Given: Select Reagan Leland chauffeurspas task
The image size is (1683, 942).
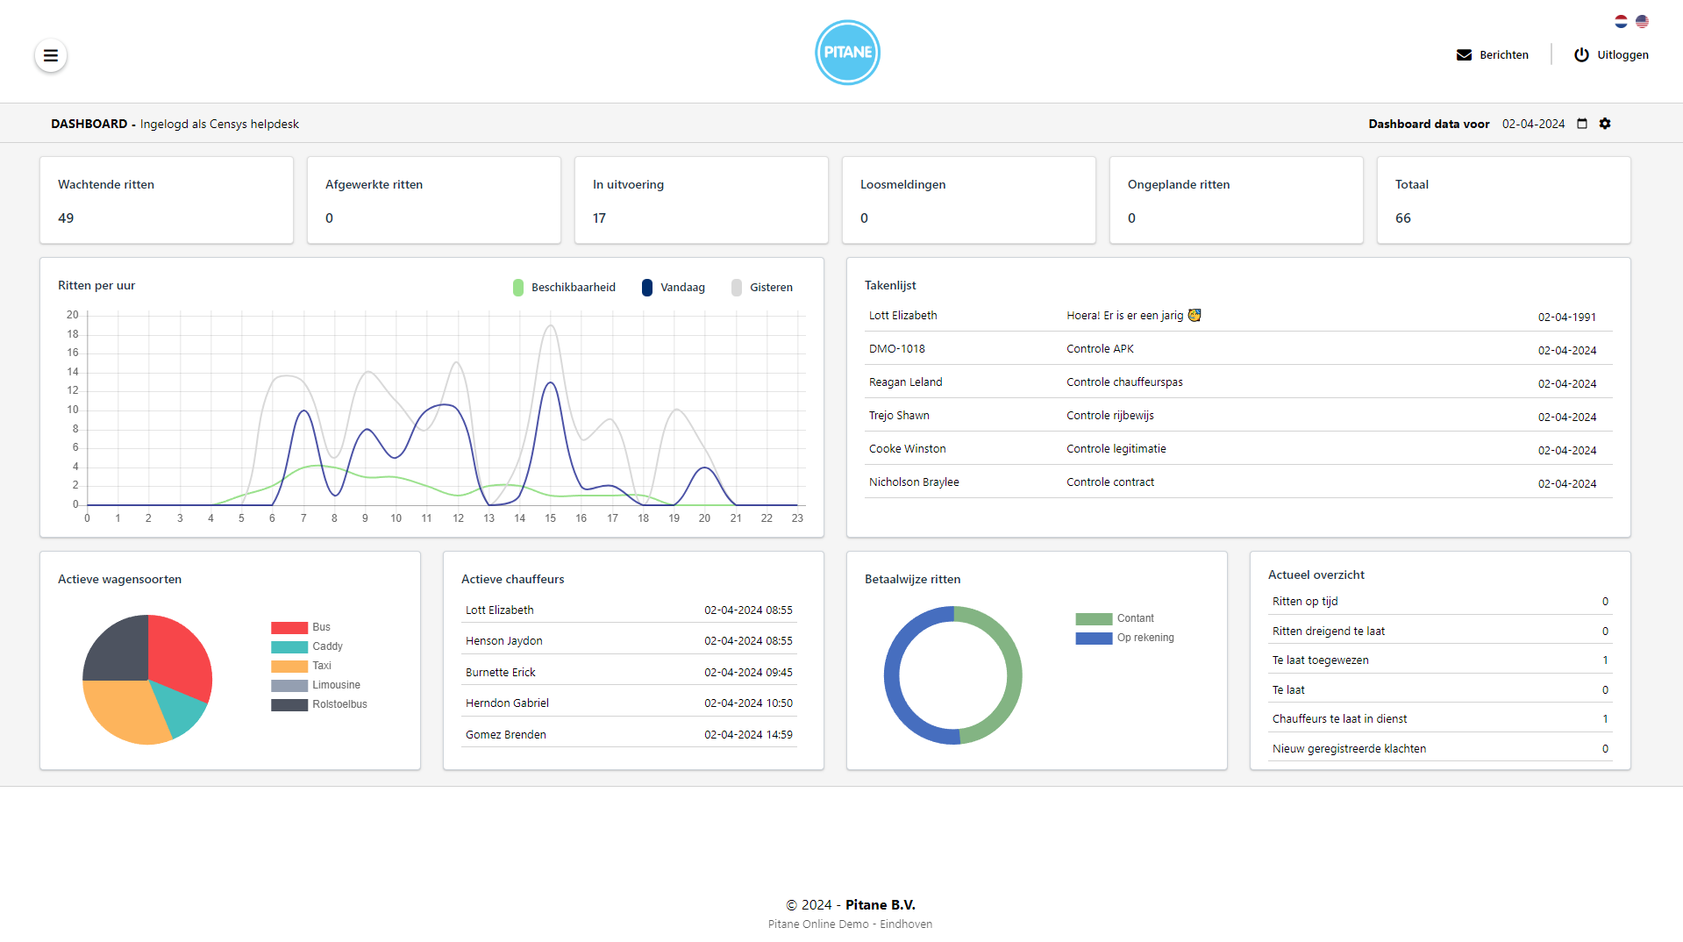Looking at the screenshot, I should [x=1238, y=382].
